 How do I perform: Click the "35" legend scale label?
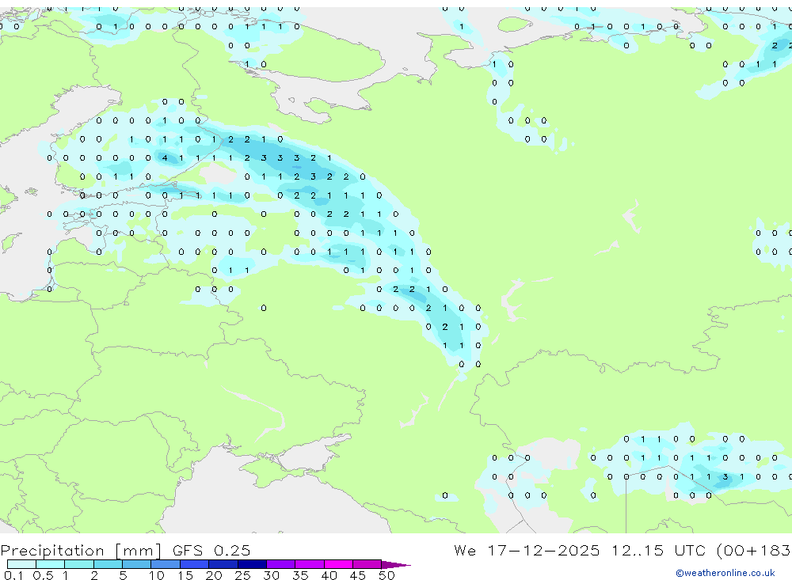tap(300, 575)
